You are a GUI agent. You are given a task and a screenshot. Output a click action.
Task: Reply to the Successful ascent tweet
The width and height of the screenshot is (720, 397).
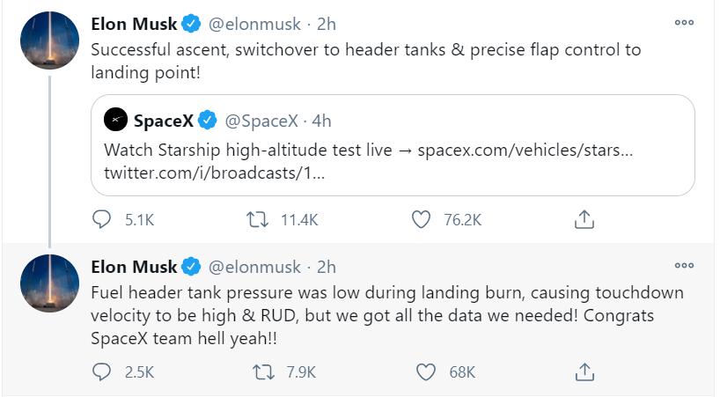tap(102, 220)
